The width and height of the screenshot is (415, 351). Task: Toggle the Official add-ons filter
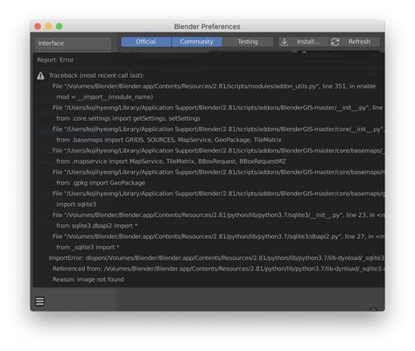coord(146,42)
